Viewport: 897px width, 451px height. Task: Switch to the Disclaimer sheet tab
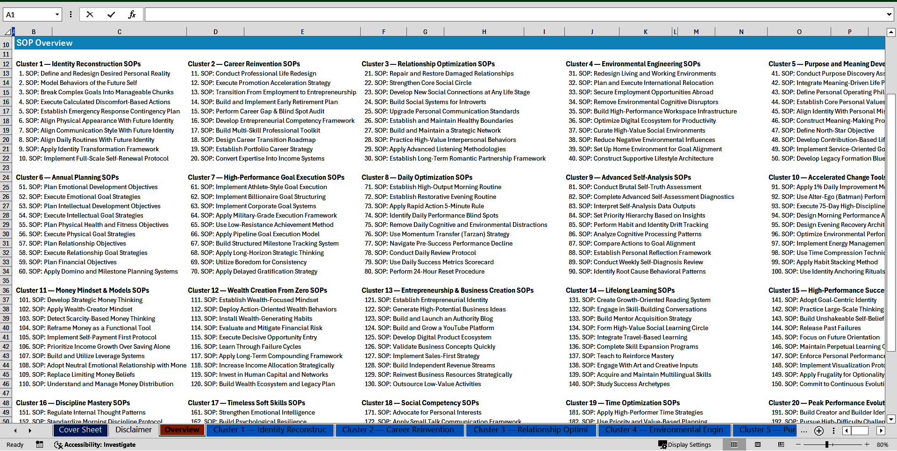133,430
